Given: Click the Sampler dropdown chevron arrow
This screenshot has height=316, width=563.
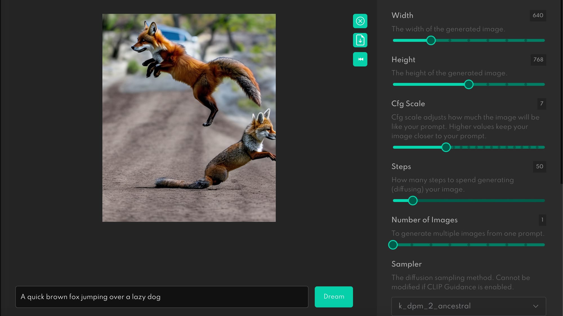Looking at the screenshot, I should [535, 306].
